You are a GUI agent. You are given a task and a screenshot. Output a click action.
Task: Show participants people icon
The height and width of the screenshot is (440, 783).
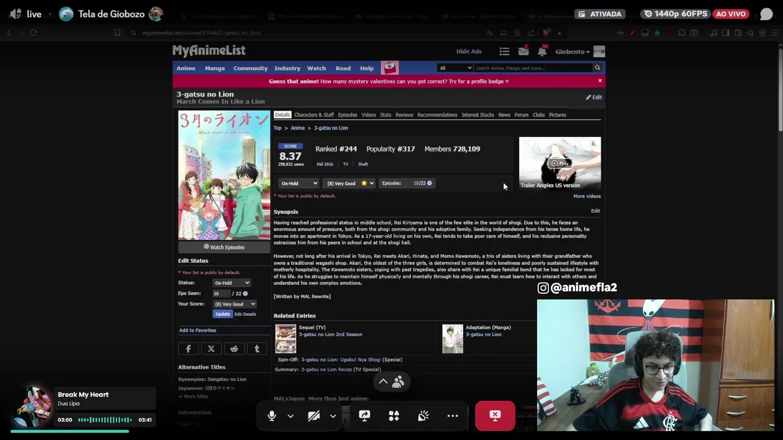click(x=398, y=382)
